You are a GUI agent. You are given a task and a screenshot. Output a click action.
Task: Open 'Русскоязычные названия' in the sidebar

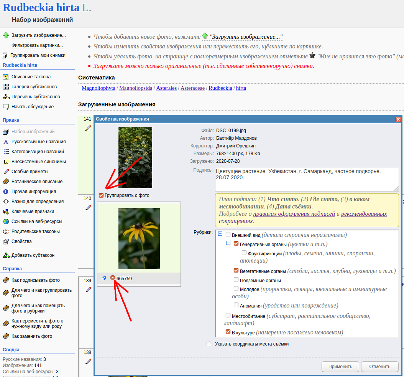(x=38, y=142)
